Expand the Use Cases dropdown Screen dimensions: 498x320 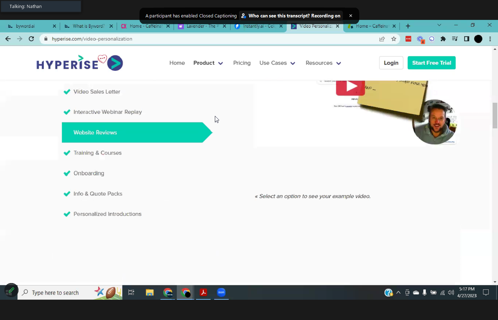277,63
